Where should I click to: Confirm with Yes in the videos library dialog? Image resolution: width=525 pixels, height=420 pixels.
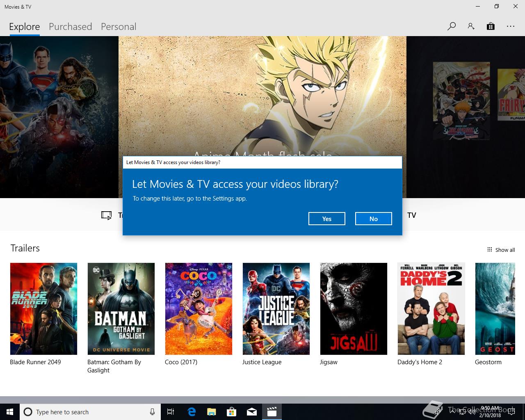[x=327, y=219]
